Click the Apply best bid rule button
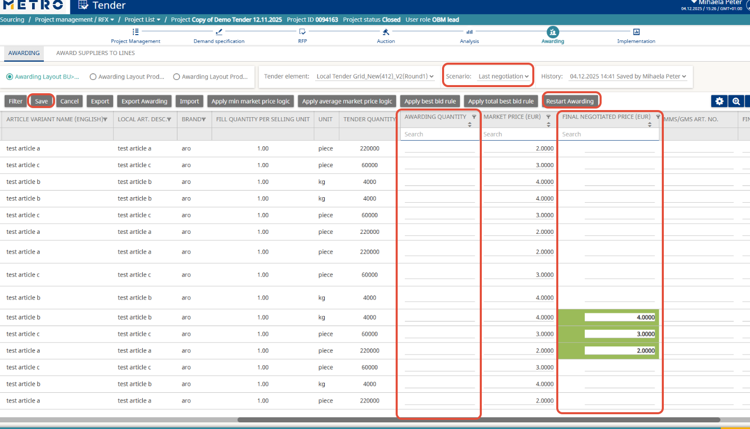The image size is (750, 429). [430, 101]
